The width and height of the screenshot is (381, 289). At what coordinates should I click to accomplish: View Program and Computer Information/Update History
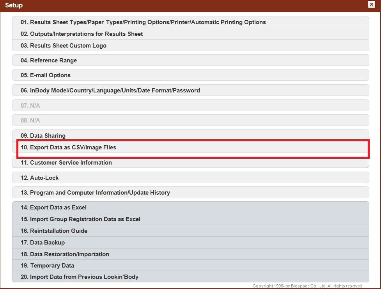click(x=96, y=193)
